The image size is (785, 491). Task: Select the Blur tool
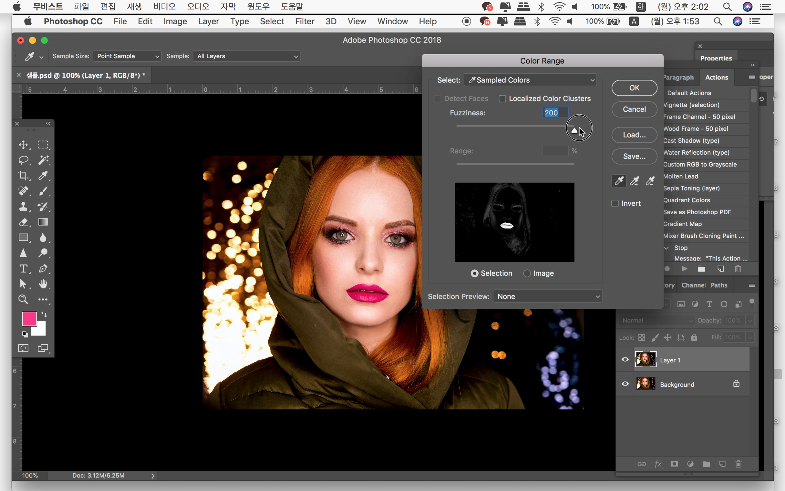point(43,238)
